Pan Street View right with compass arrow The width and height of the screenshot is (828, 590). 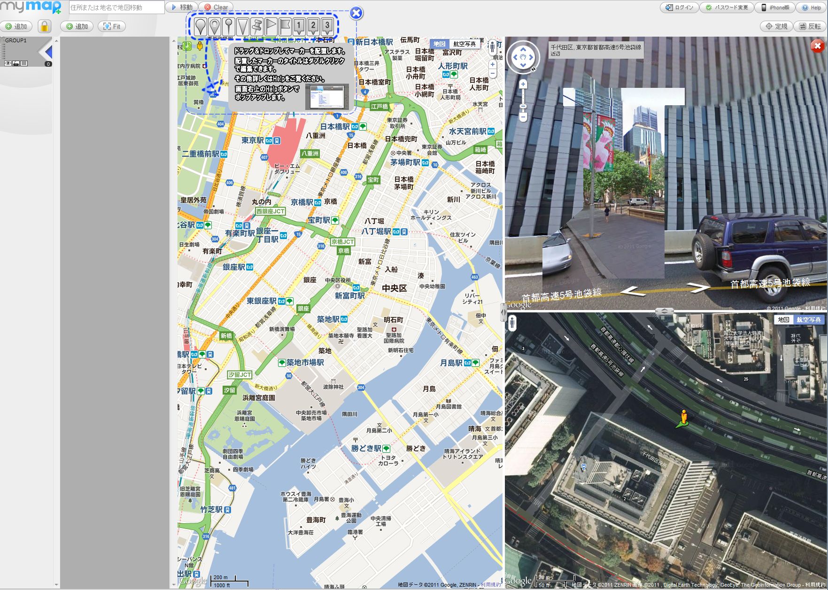click(x=532, y=57)
